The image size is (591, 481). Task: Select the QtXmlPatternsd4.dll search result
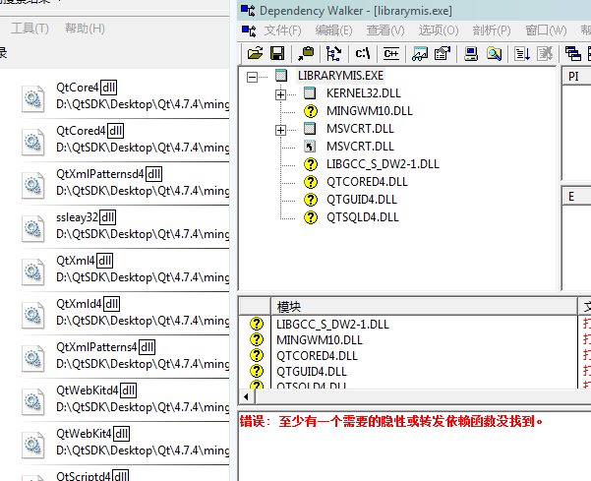[125, 184]
